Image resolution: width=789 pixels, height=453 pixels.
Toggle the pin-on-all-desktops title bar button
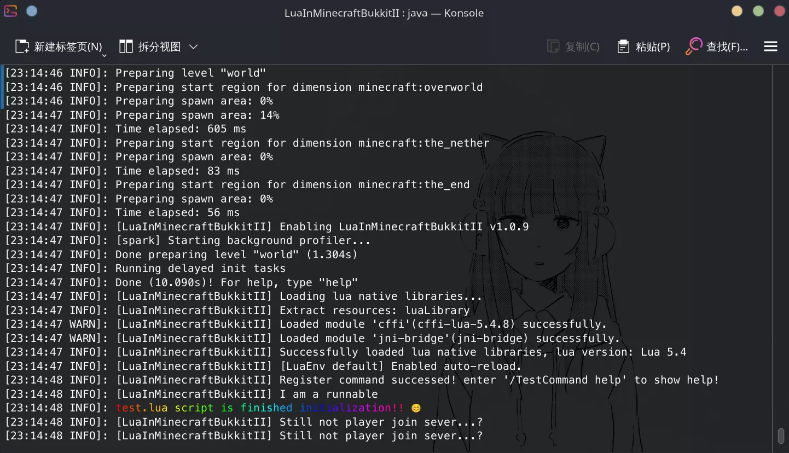[x=32, y=11]
